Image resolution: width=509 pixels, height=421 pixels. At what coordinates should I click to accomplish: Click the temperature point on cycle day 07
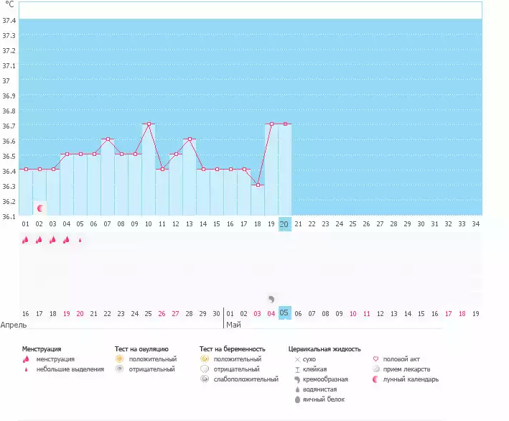108,139
